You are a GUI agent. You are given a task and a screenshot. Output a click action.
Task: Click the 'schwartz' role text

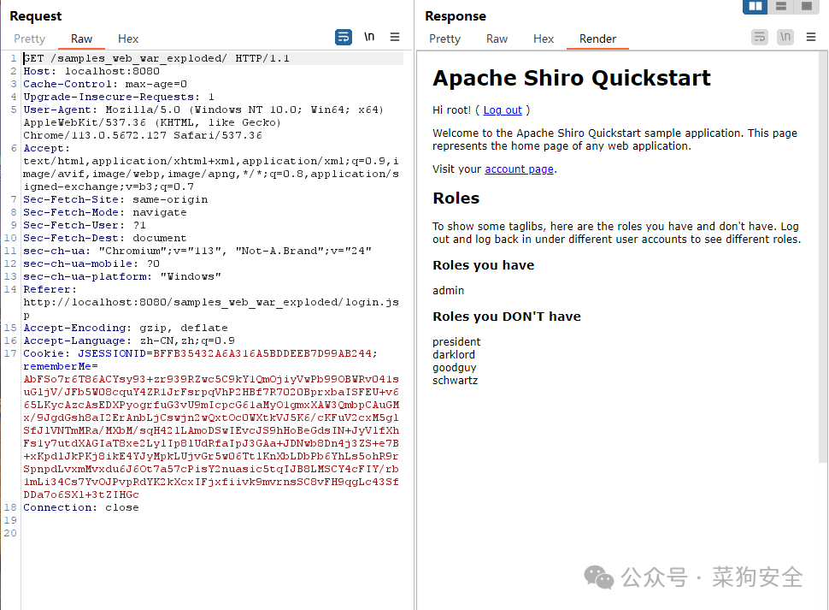tap(456, 381)
